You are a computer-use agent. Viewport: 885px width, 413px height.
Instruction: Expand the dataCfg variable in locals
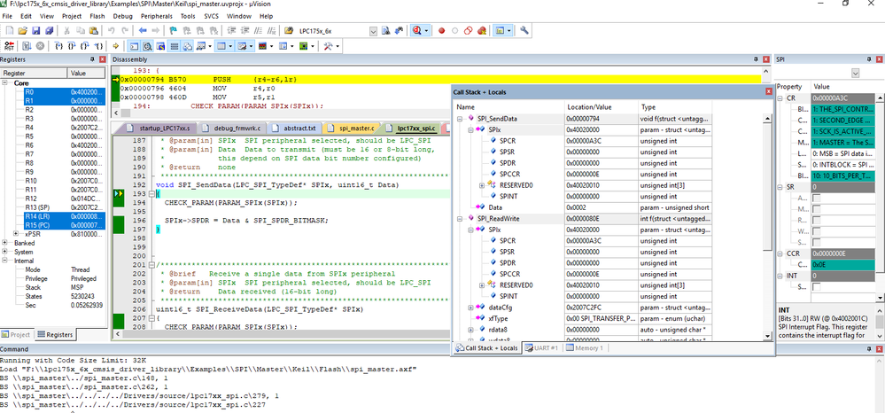(x=470, y=307)
